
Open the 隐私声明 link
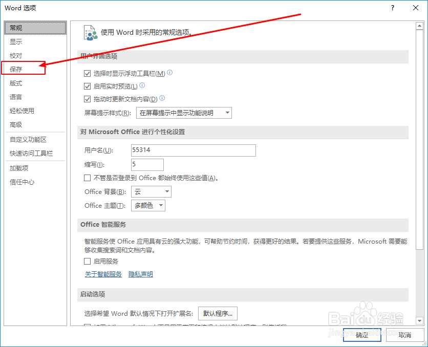click(141, 274)
